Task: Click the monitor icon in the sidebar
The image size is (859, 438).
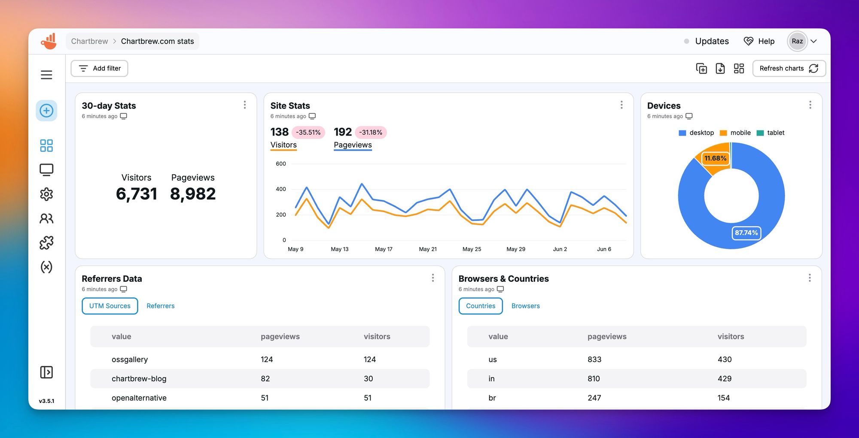Action: tap(46, 169)
